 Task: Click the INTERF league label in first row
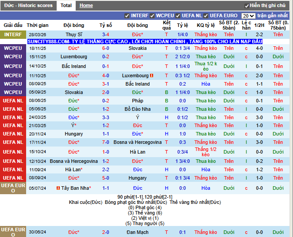[x=13, y=34]
